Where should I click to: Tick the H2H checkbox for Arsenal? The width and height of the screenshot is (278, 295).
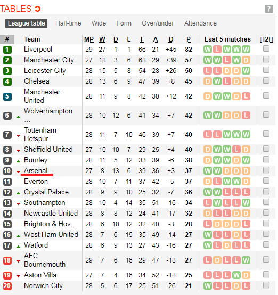tap(266, 170)
